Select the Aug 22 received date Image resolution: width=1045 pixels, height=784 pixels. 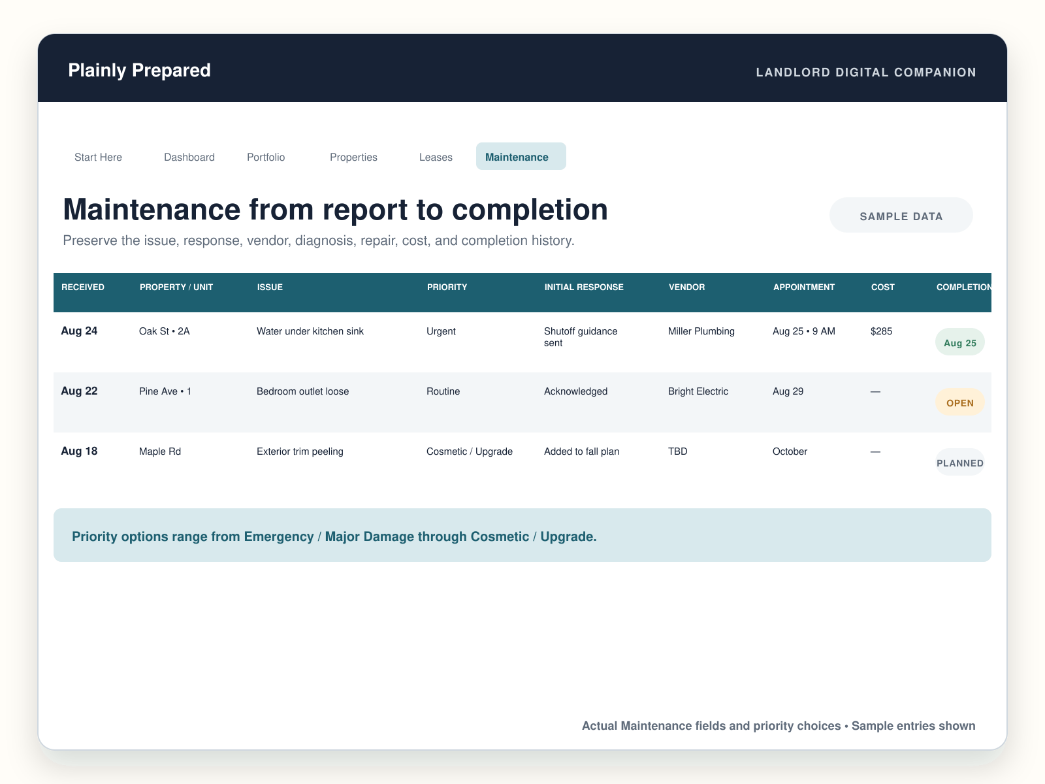coord(79,391)
